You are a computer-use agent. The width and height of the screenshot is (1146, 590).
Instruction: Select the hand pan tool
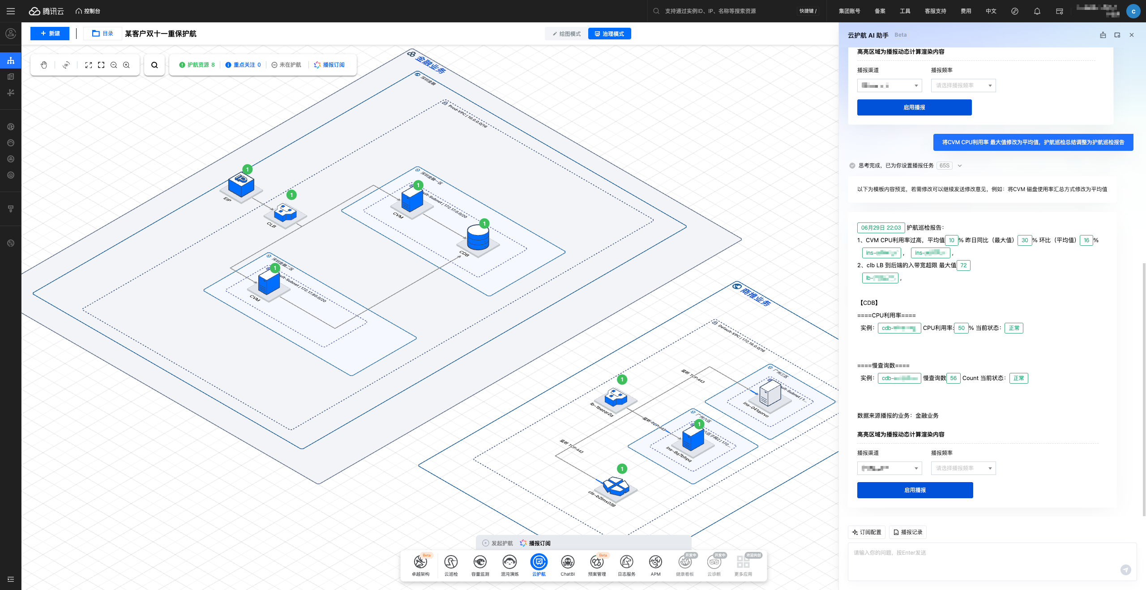(44, 65)
